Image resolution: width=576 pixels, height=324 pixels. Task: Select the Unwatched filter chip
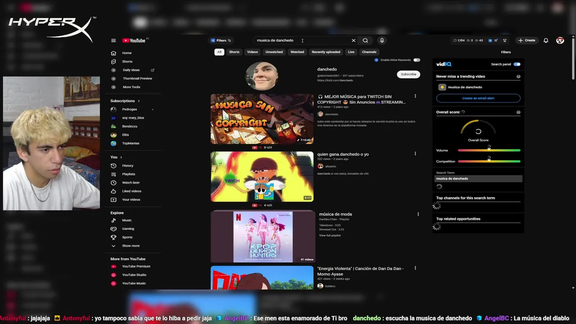pos(274,52)
